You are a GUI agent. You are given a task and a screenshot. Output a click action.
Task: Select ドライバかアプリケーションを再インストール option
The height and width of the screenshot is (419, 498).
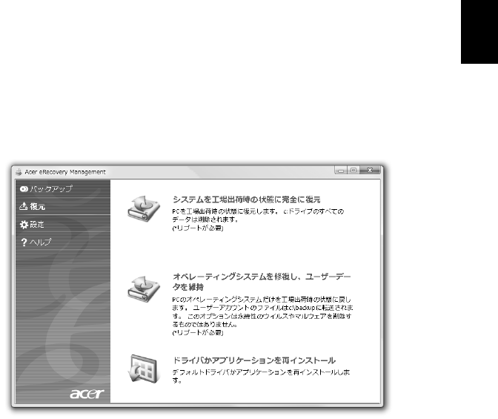(254, 360)
